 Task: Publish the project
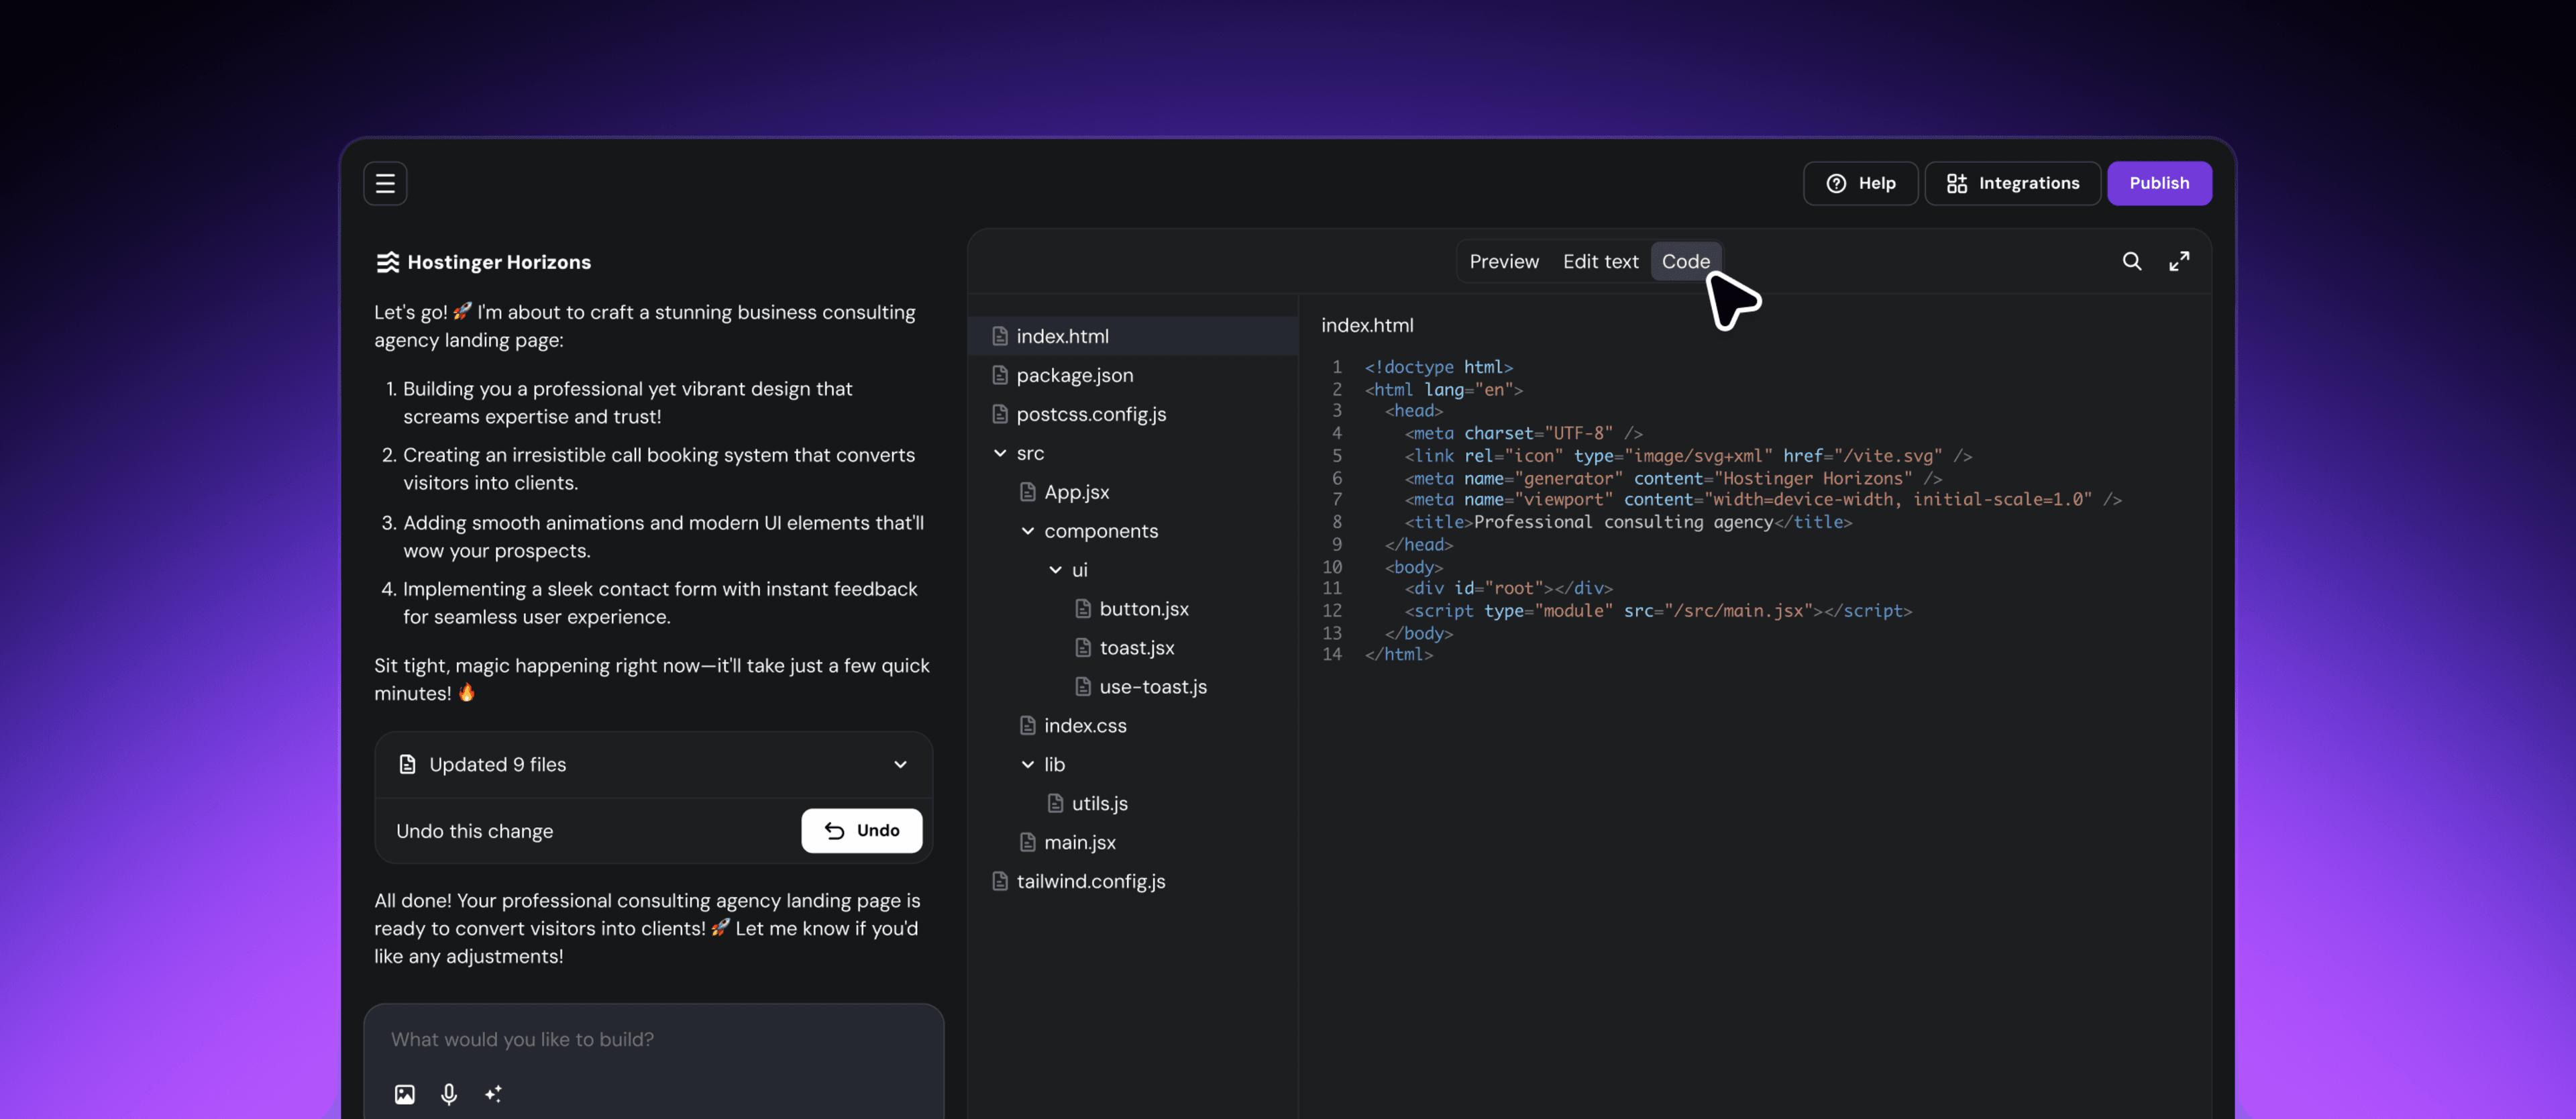tap(2159, 183)
